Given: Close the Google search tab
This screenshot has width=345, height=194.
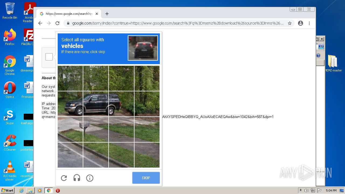Looking at the screenshot, I should click(x=97, y=14).
